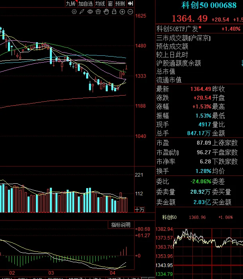This screenshot has width=243, height=279.
Task: Click the 涨幅 value +1.53%
Action: [202, 106]
